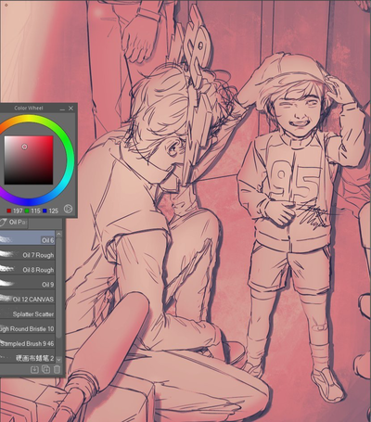
Task: Click the duplicate sub tool icon
Action: tap(45, 369)
